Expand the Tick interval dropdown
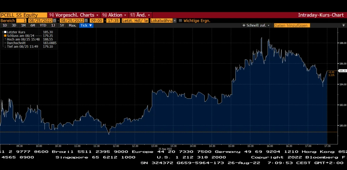This screenshot has height=170, width=347. pyautogui.click(x=86, y=25)
